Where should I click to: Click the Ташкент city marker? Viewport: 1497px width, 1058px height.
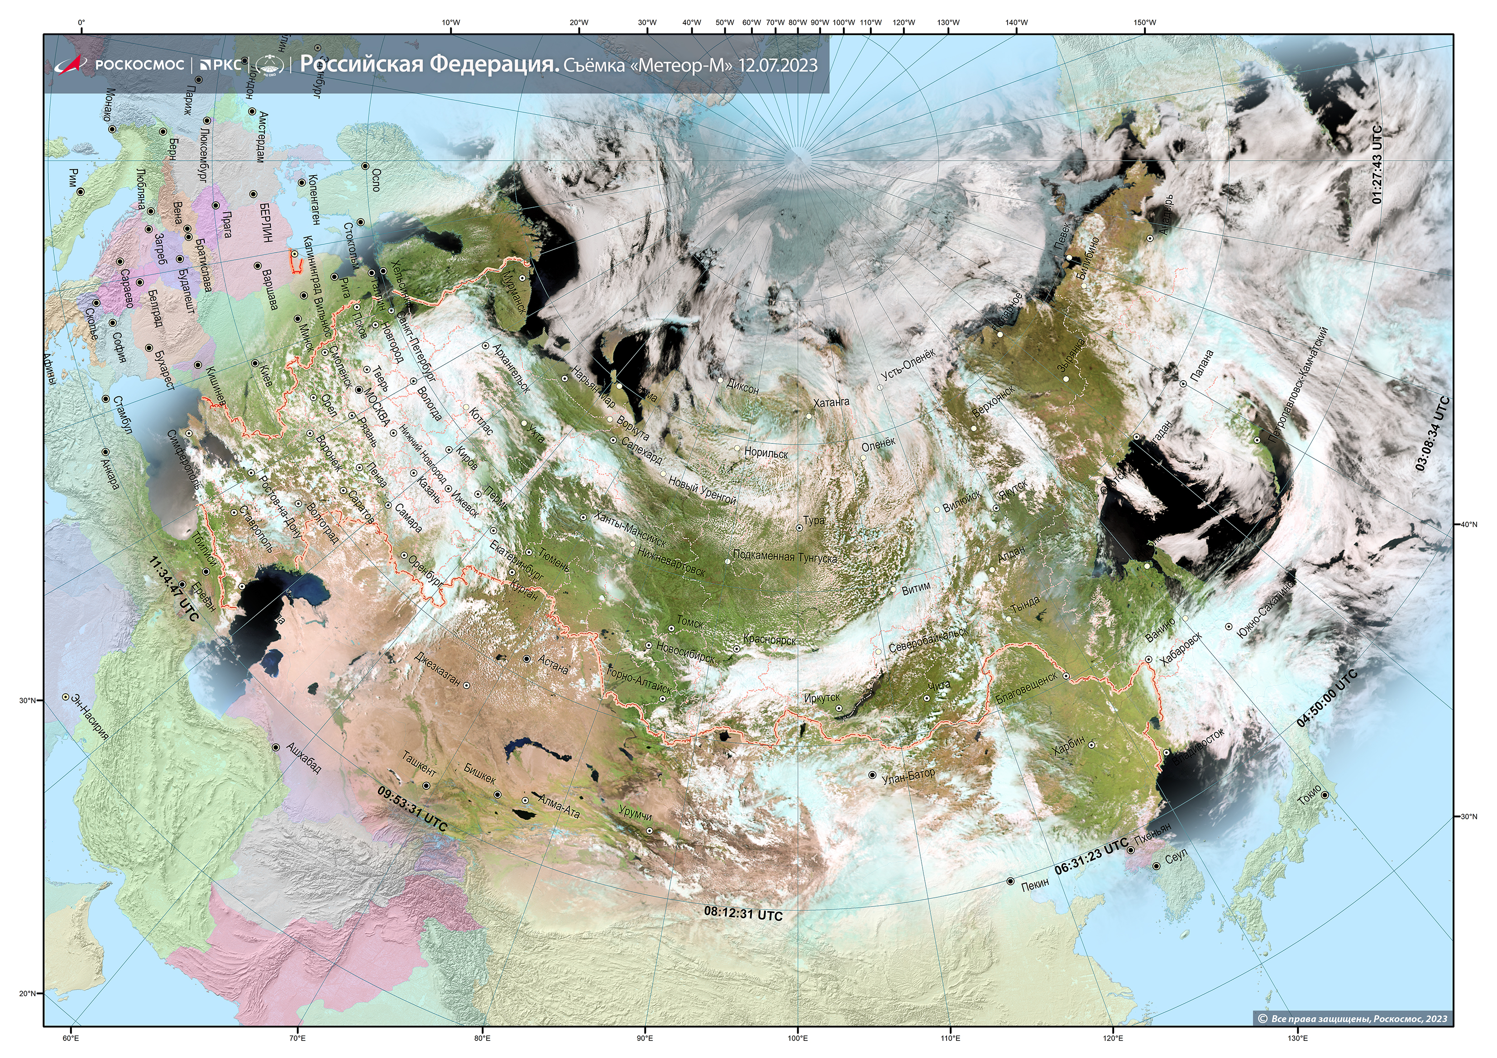click(426, 786)
